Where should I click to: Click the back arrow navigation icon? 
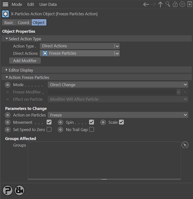coord(146,5)
